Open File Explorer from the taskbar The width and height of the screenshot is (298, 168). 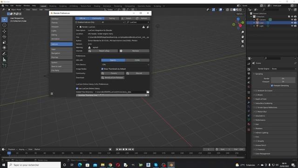102,165
